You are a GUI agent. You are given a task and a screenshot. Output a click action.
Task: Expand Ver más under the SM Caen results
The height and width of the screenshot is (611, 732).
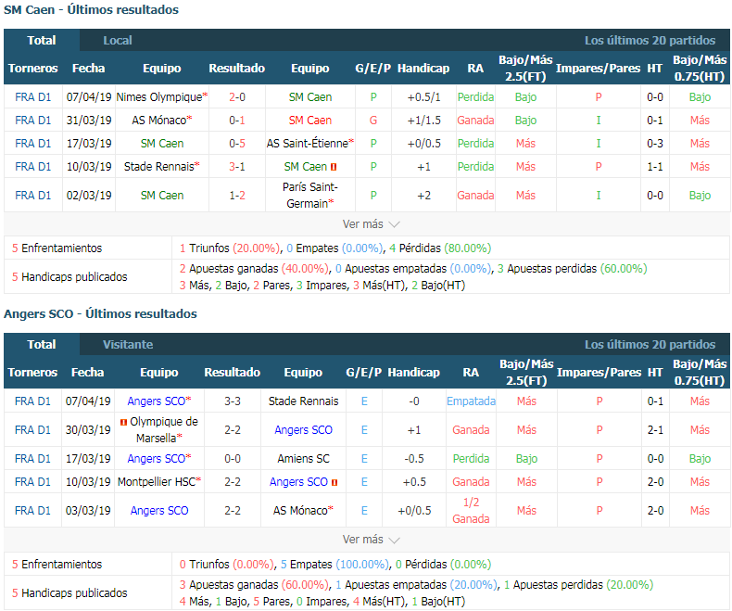click(x=372, y=224)
